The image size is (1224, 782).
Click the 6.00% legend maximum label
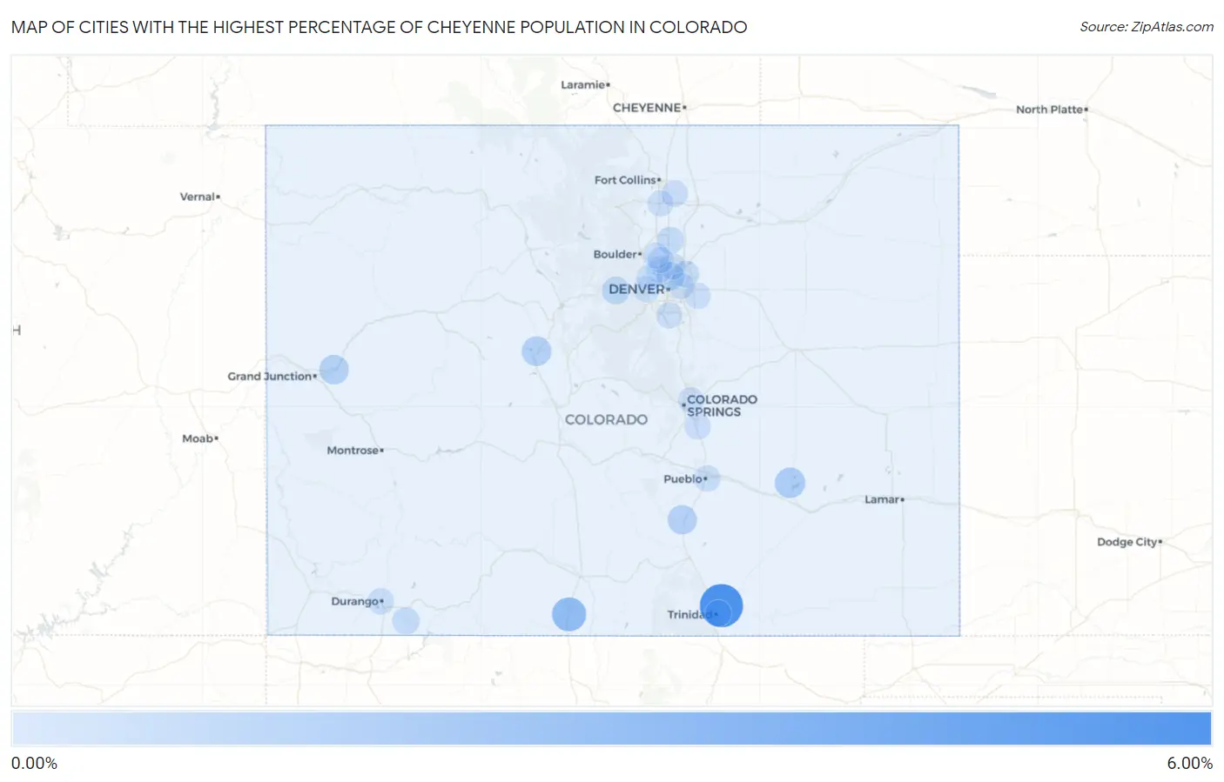1189,764
